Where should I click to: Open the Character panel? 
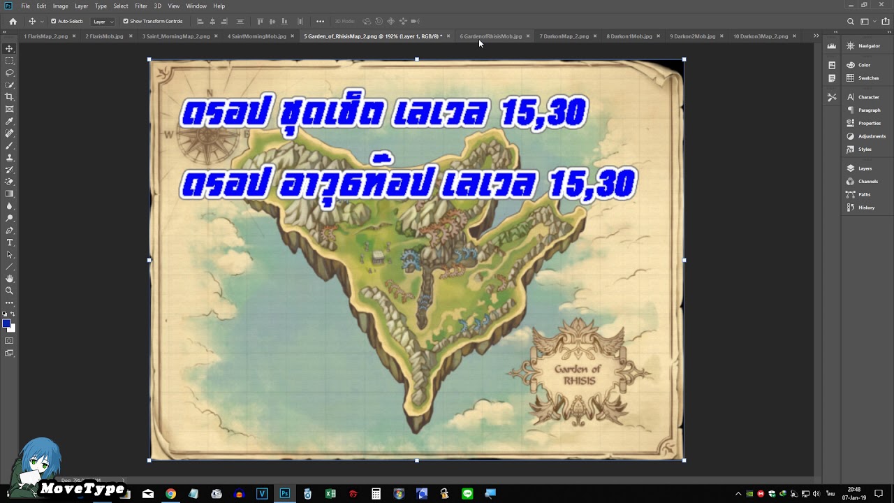[x=868, y=97]
